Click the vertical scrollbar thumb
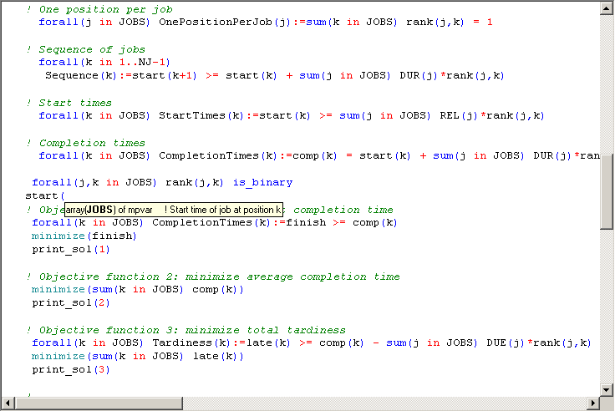This screenshot has height=411, width=615. (607, 190)
